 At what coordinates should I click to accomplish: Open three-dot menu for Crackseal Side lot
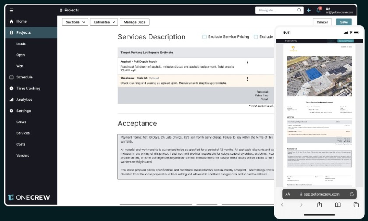247,79
